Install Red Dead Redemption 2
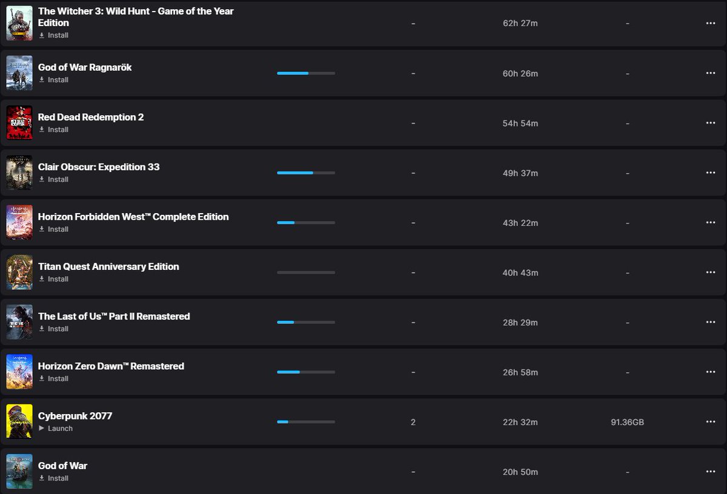 [x=53, y=130]
